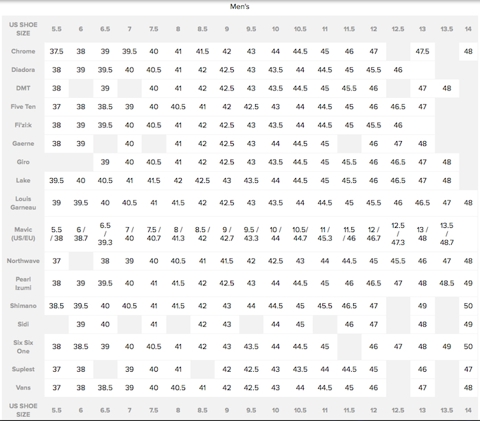
Task: Select the 50 cell in Shimano row
Action: click(468, 306)
